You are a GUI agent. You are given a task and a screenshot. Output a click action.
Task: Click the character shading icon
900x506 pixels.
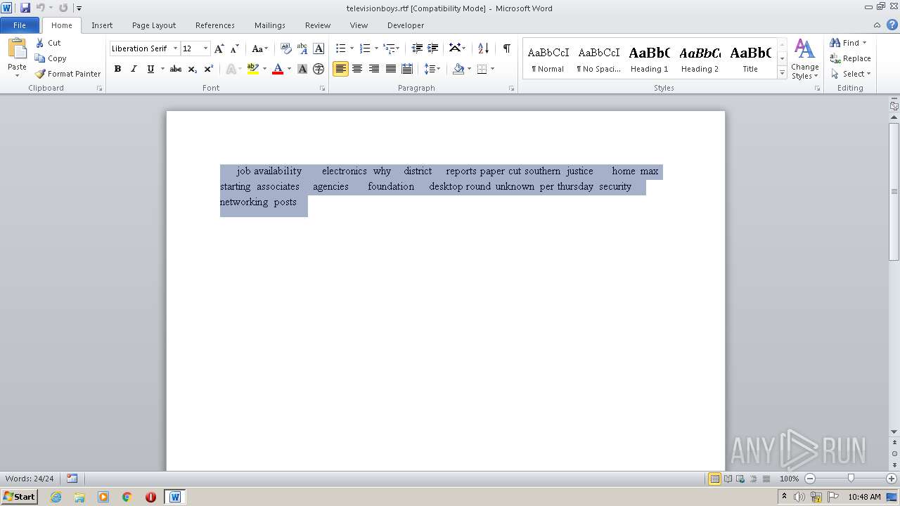click(302, 69)
